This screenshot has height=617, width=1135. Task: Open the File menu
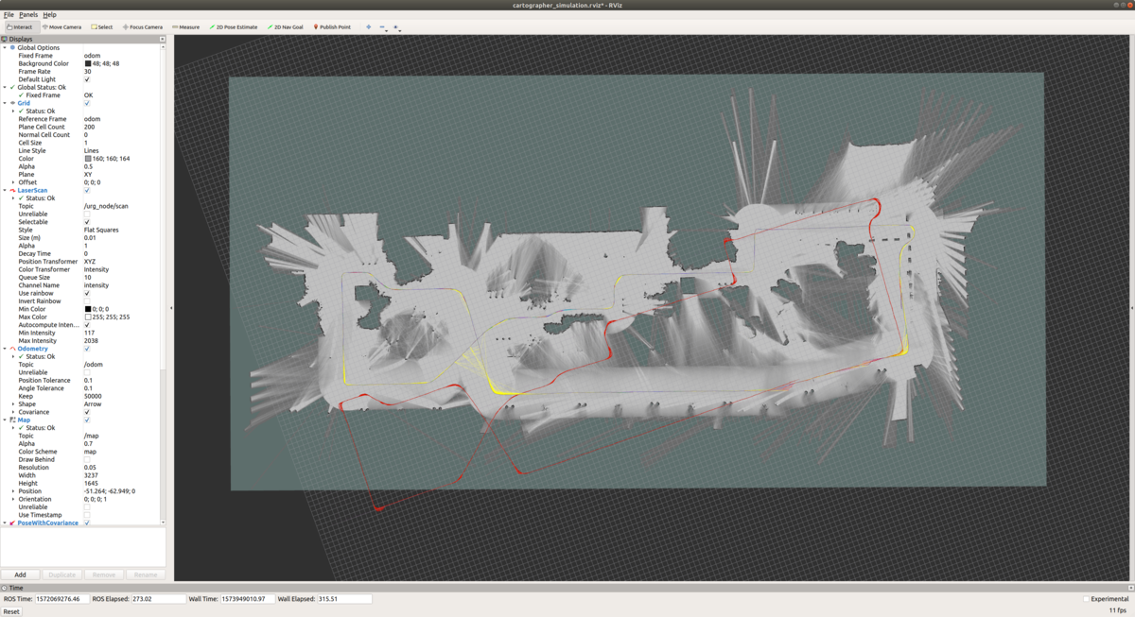[x=9, y=15]
